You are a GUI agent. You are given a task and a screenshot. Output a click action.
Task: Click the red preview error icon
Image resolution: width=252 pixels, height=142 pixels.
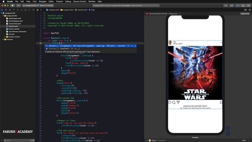[x=147, y=14]
